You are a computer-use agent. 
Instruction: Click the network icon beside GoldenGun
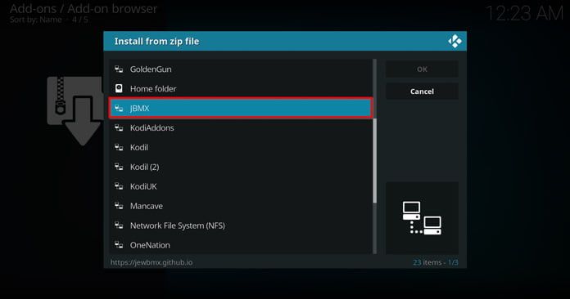point(119,69)
